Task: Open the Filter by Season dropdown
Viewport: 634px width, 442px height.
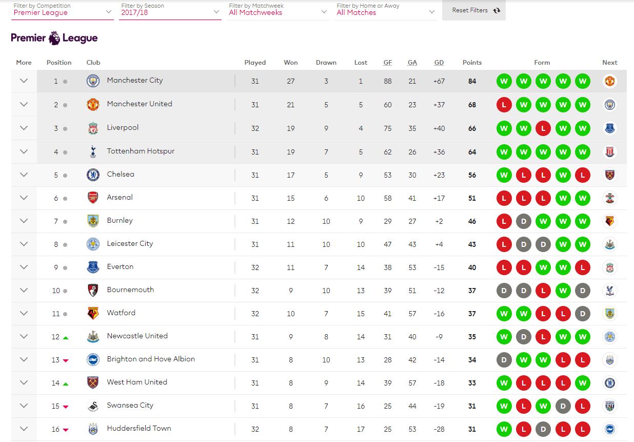Action: (170, 10)
